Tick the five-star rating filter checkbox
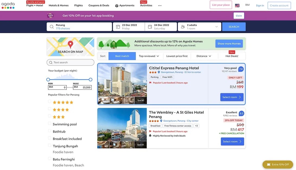 click(50, 101)
